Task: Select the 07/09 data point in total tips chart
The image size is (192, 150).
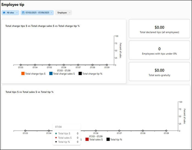Action: [166, 131]
